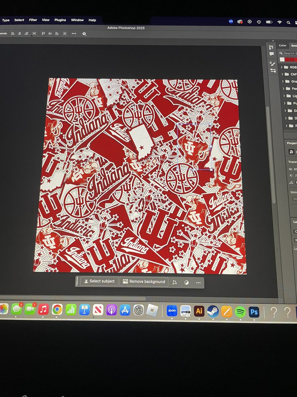The width and height of the screenshot is (297, 397).
Task: Open Zoom from the Dock
Action: (x=172, y=311)
